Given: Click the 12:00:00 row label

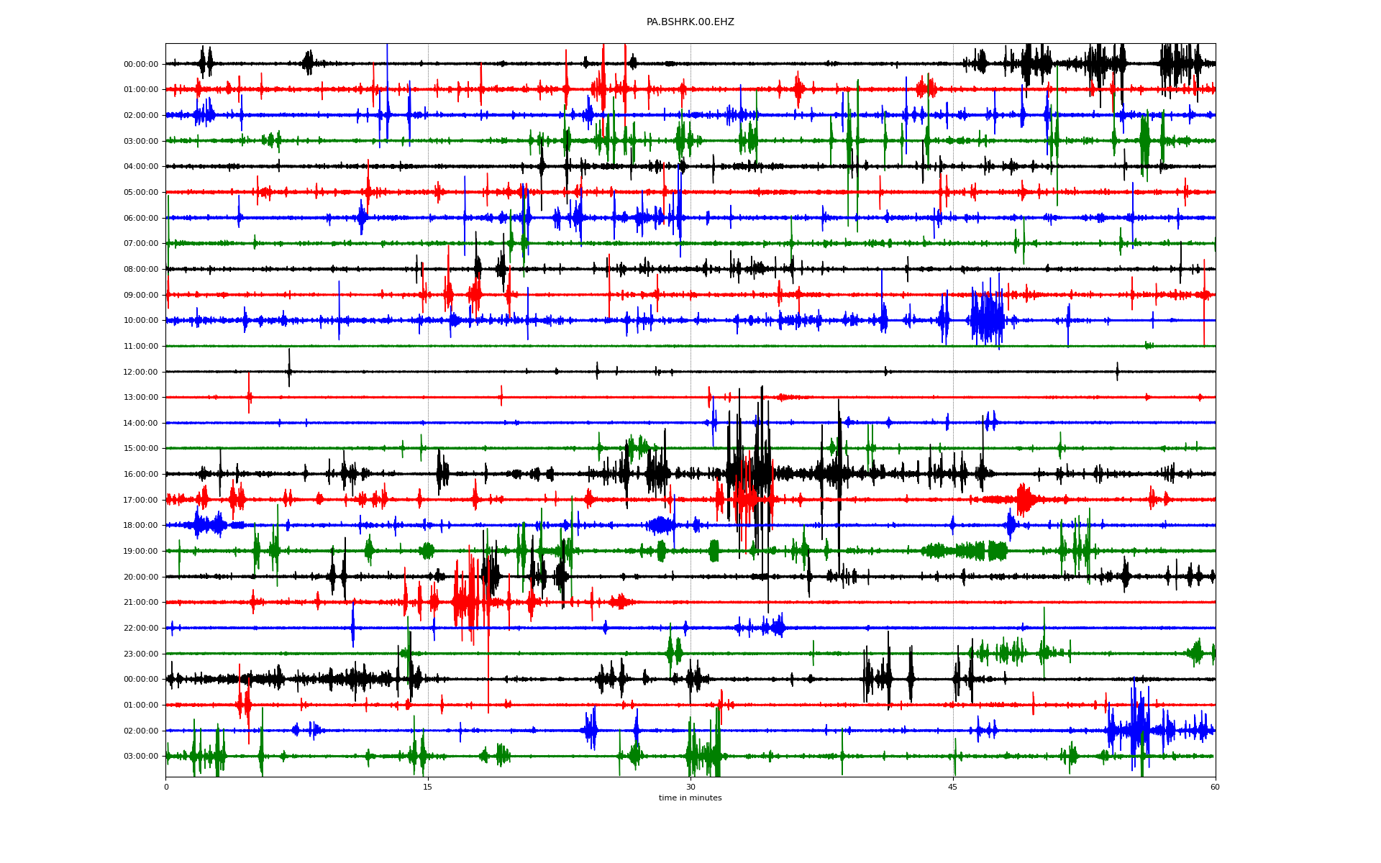Looking at the screenshot, I should point(140,372).
